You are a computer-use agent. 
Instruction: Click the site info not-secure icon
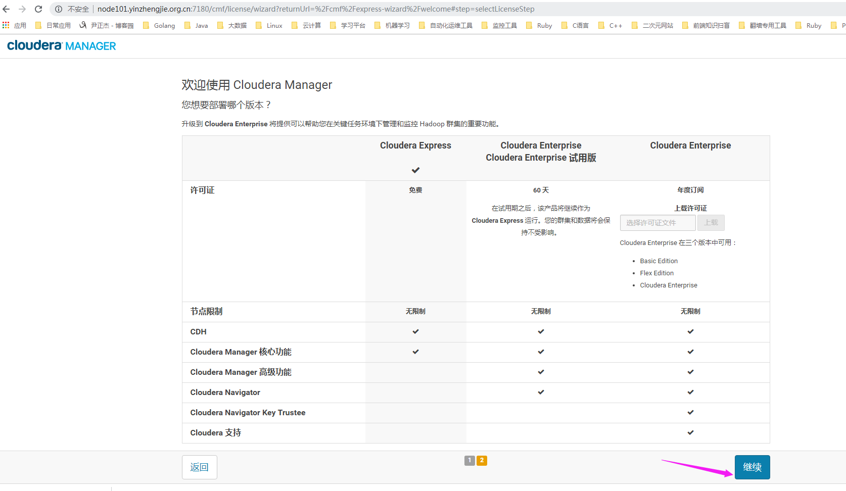tap(59, 9)
